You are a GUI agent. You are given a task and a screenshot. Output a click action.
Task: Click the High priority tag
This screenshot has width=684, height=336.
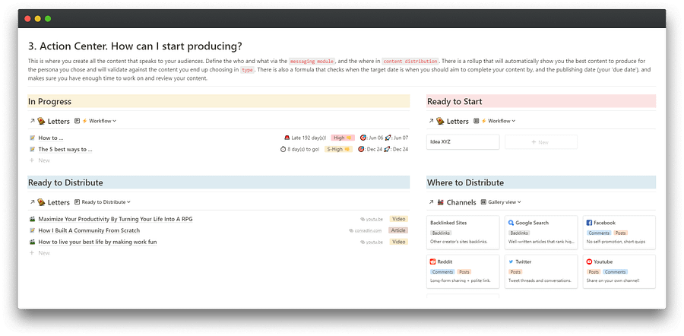click(x=343, y=138)
